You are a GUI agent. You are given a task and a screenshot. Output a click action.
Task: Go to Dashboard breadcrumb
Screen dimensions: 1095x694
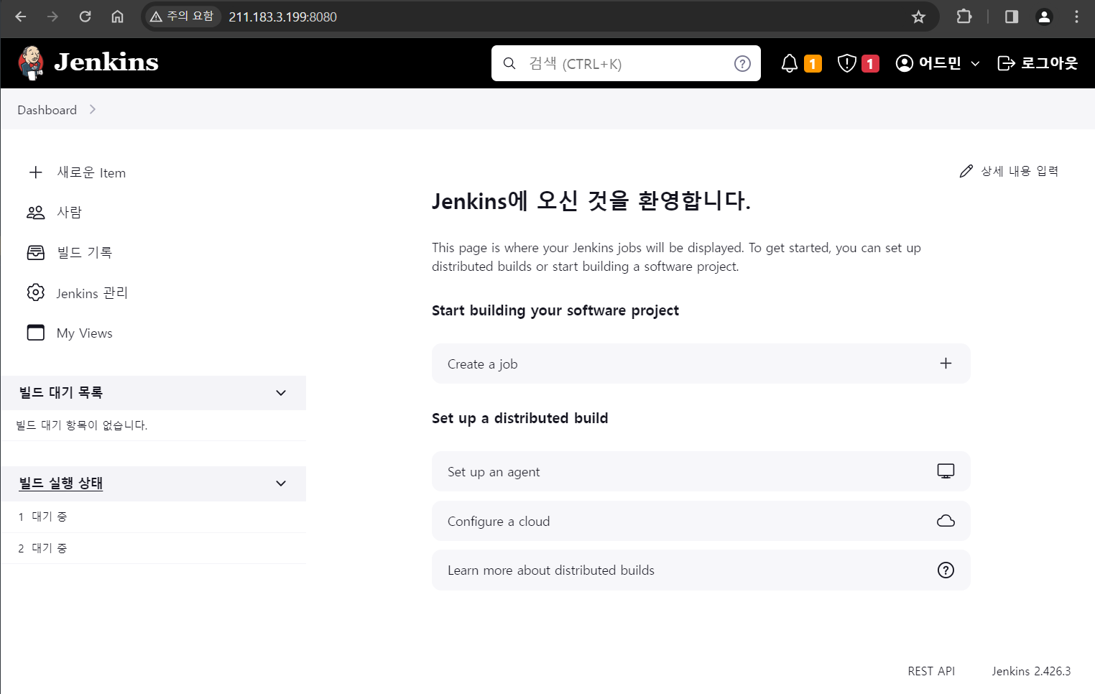point(47,110)
